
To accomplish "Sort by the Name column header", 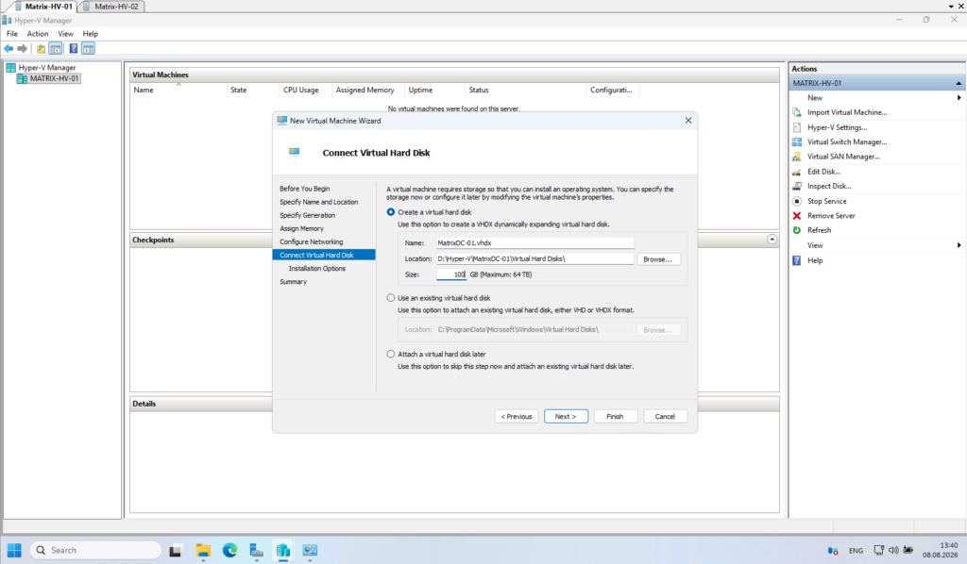I will tap(178, 90).
